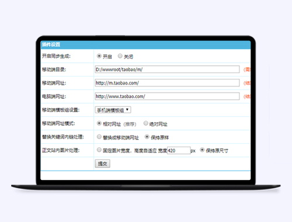Click the 移动端目录 label
The width and height of the screenshot is (292, 222).
pyautogui.click(x=54, y=70)
